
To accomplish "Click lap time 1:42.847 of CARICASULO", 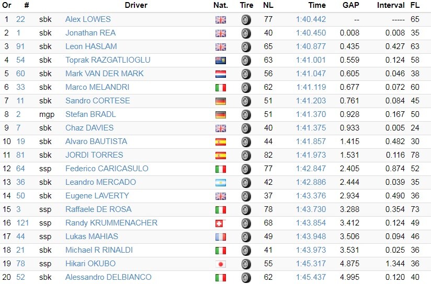I will click(x=311, y=169).
